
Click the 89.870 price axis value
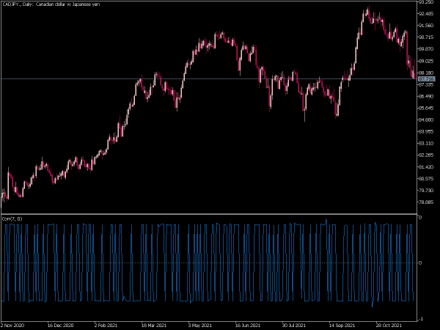(426, 49)
